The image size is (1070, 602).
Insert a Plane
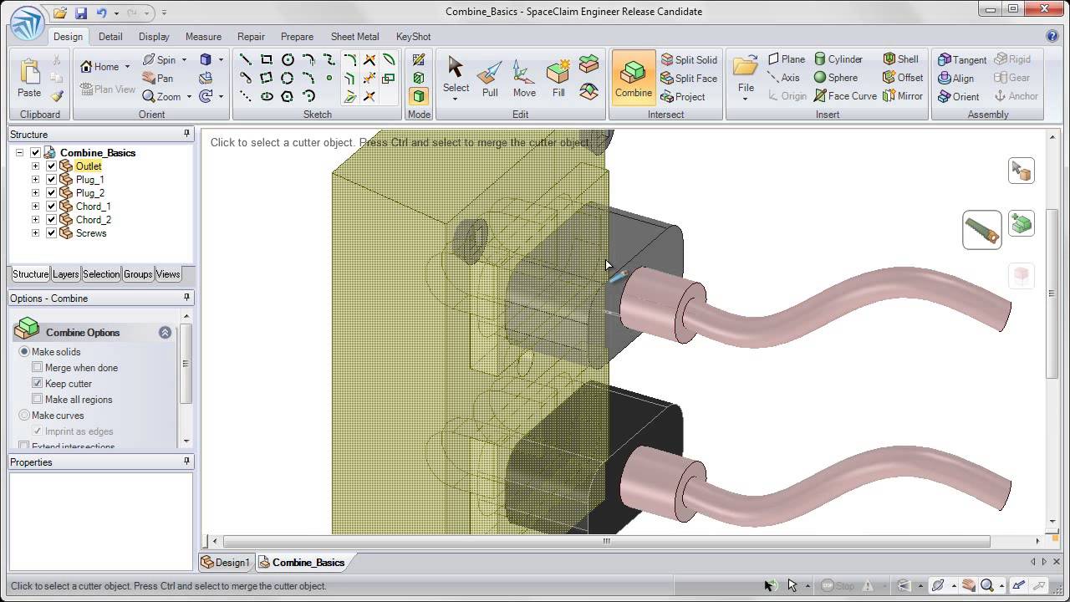787,59
